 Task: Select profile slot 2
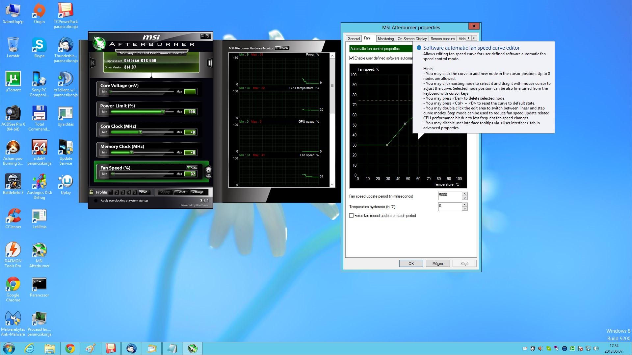point(117,192)
